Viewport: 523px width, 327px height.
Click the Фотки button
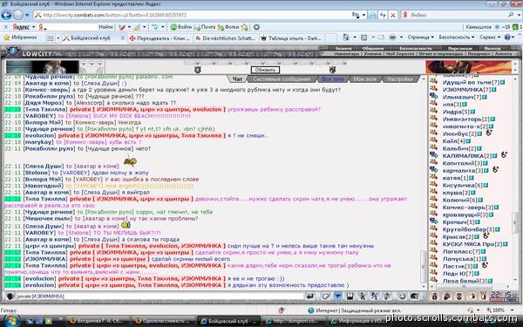pyautogui.click(x=228, y=27)
